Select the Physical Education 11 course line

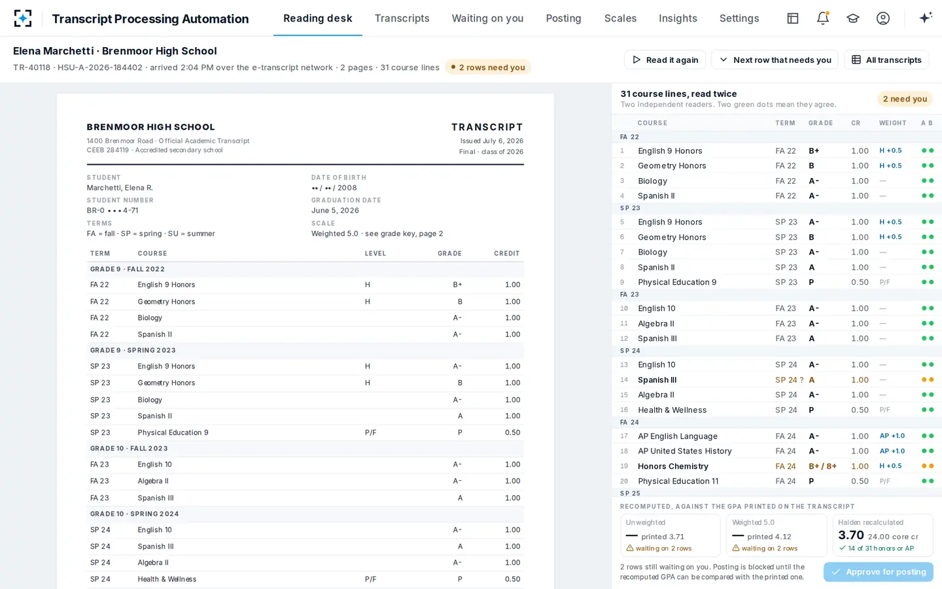(x=776, y=481)
